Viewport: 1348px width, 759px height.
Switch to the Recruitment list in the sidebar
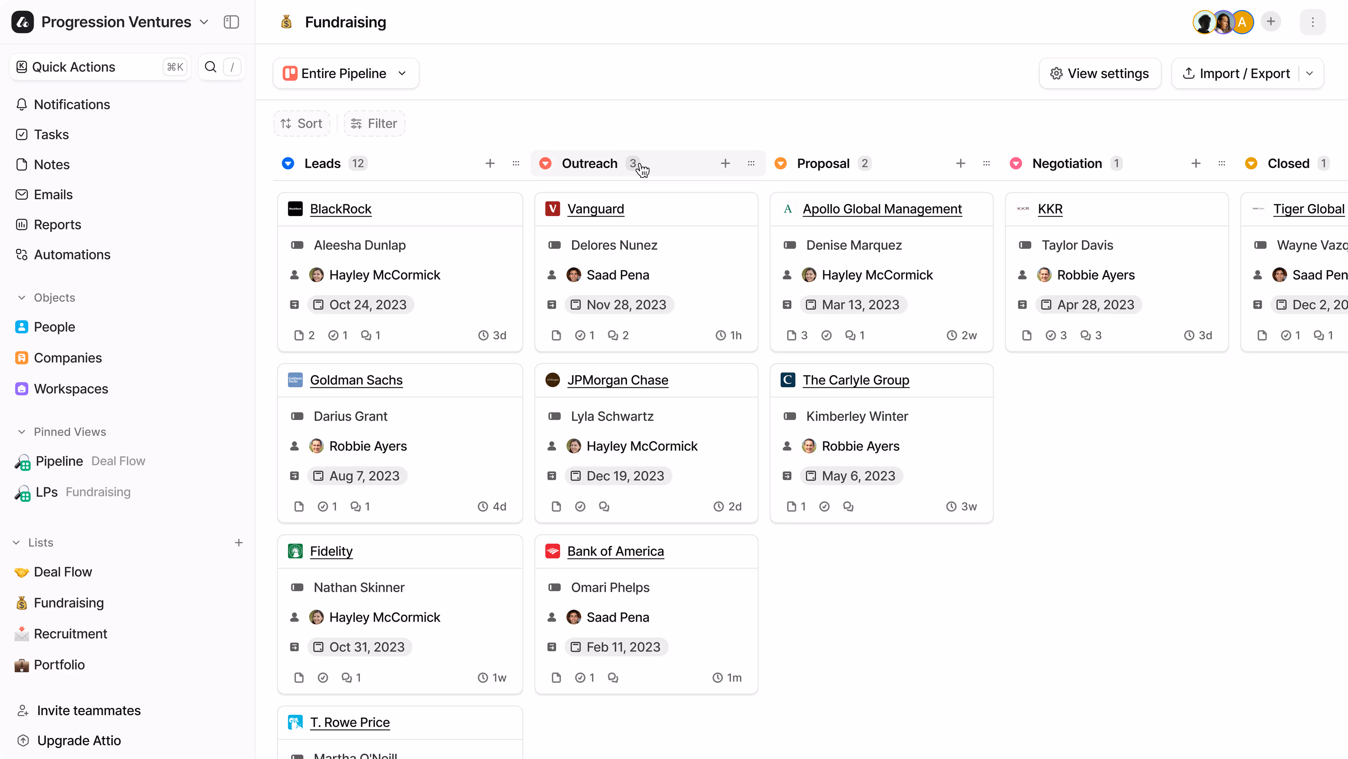(x=70, y=633)
